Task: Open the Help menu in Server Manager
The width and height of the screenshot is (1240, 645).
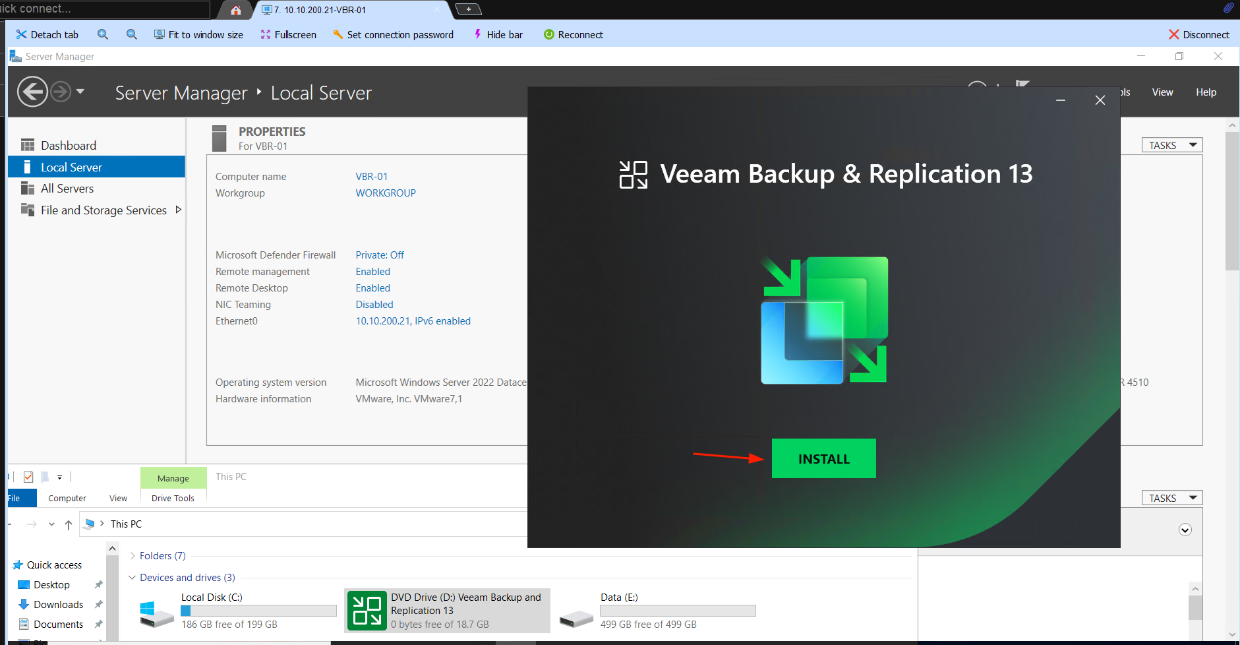Action: pos(1206,92)
